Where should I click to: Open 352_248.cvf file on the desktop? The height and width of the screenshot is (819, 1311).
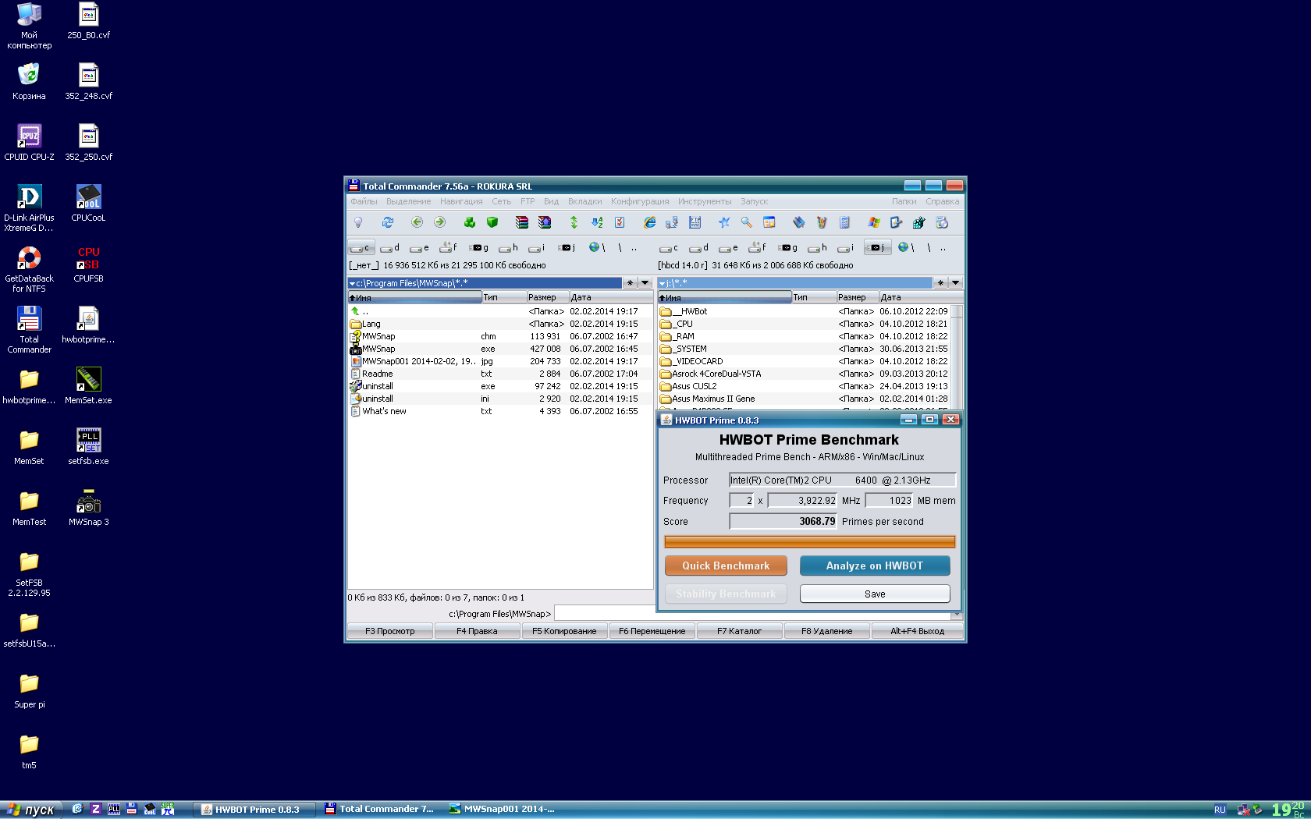(x=88, y=81)
